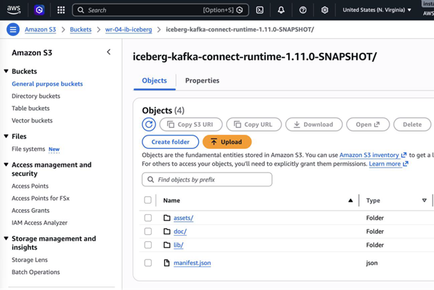Switch to the Properties tab
The image size is (434, 290).
[202, 81]
